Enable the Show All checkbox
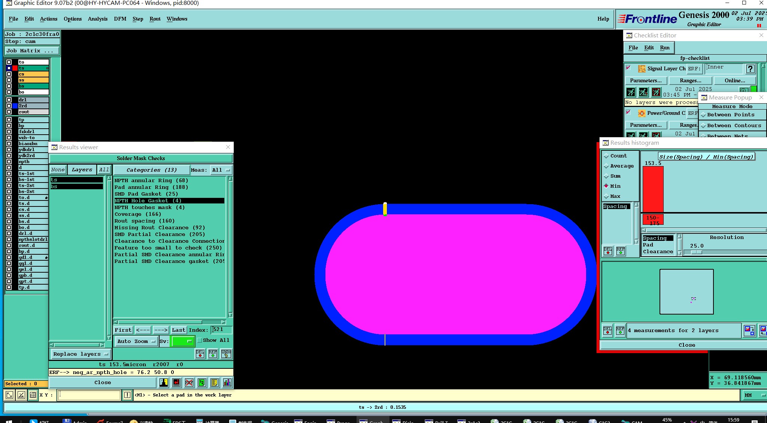The image size is (767, 423). click(x=200, y=340)
